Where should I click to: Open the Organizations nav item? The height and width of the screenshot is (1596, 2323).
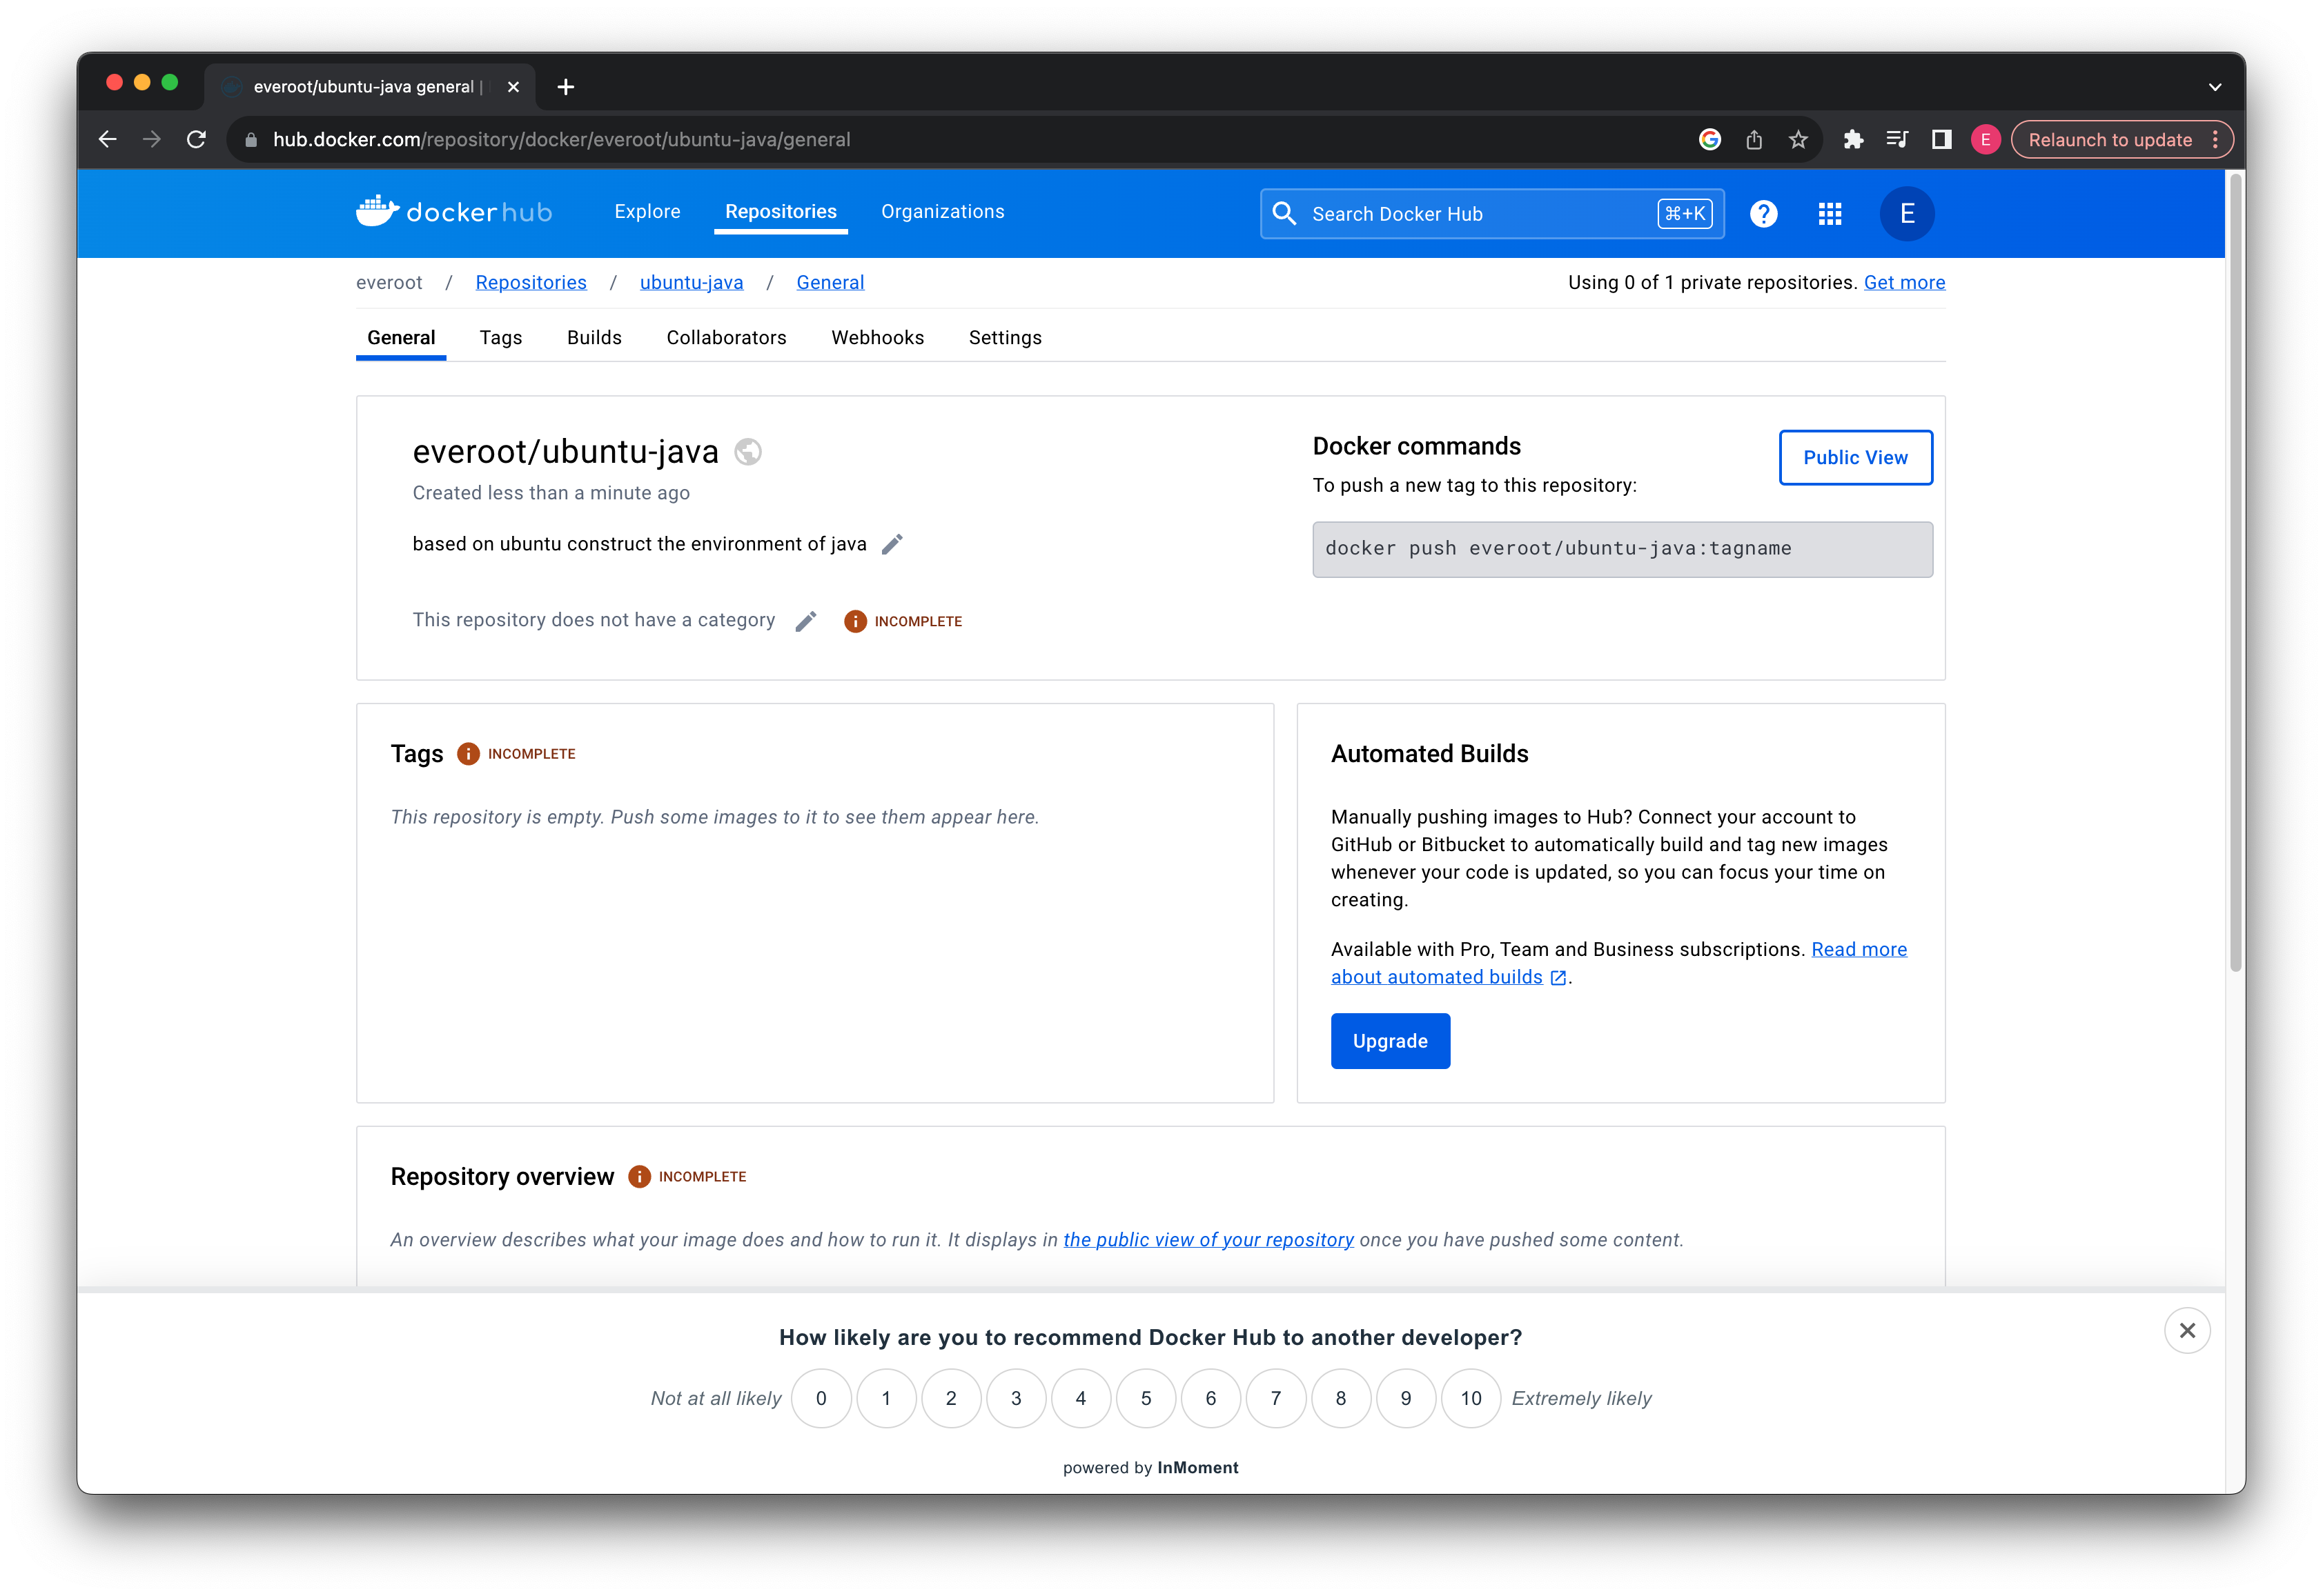(x=943, y=212)
